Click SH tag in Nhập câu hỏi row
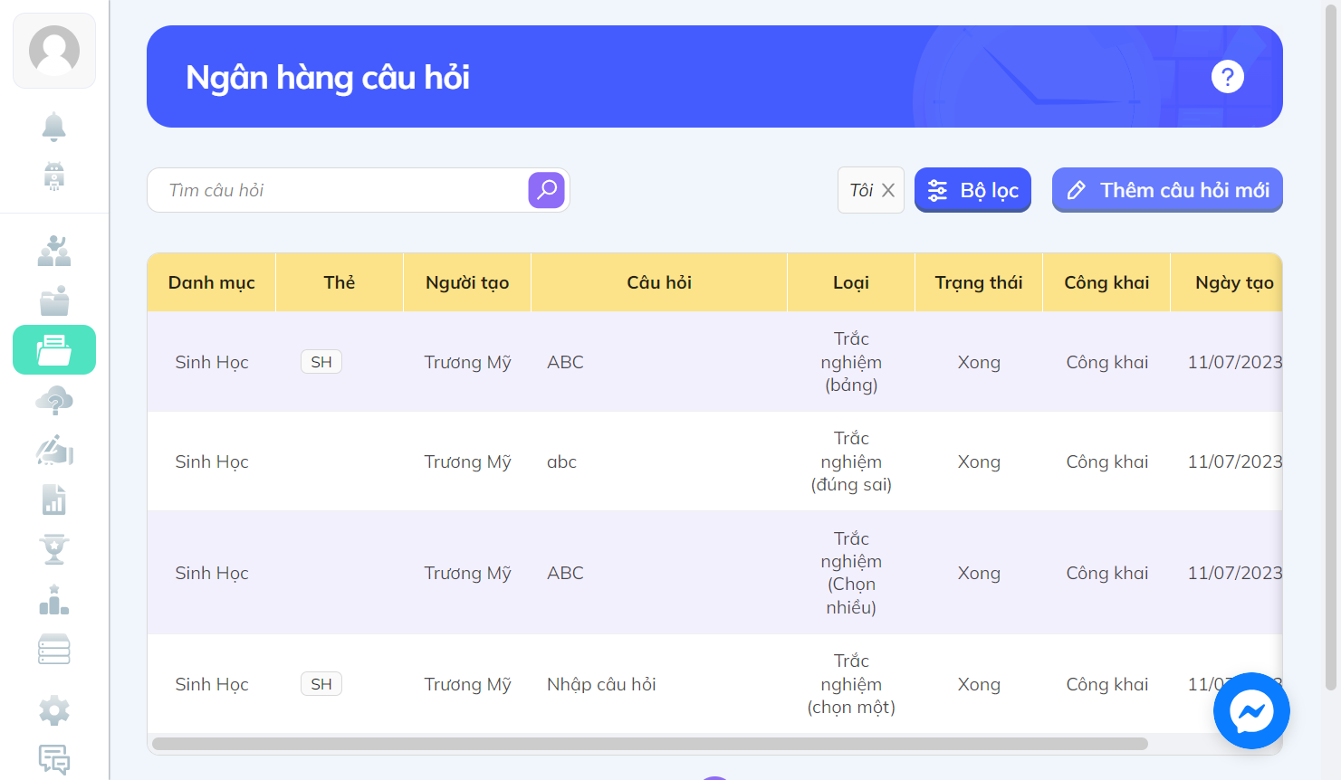The width and height of the screenshot is (1341, 780). coord(321,684)
